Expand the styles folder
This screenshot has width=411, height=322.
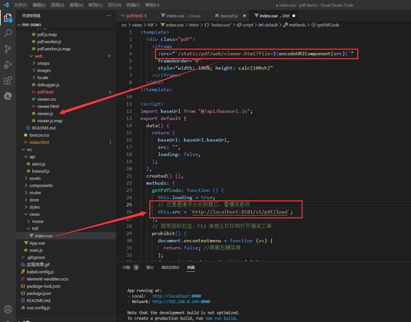pos(66,207)
